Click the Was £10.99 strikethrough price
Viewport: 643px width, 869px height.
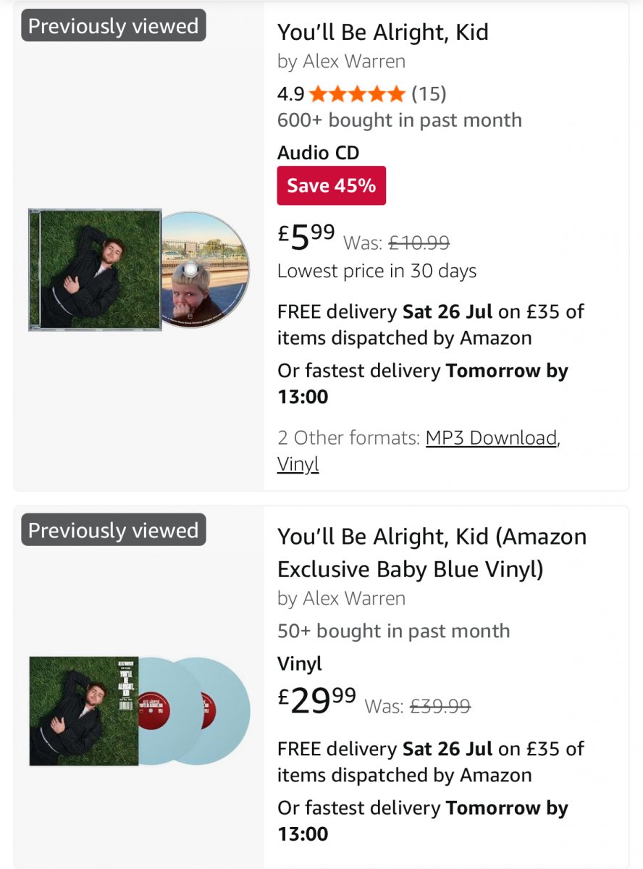396,243
